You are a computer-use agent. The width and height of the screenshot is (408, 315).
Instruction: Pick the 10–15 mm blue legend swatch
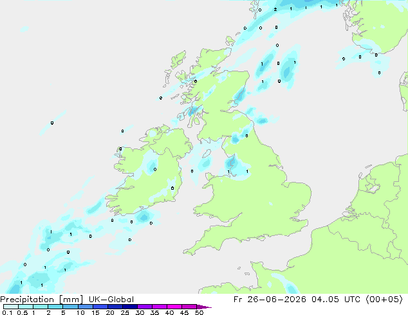[x=86, y=307]
